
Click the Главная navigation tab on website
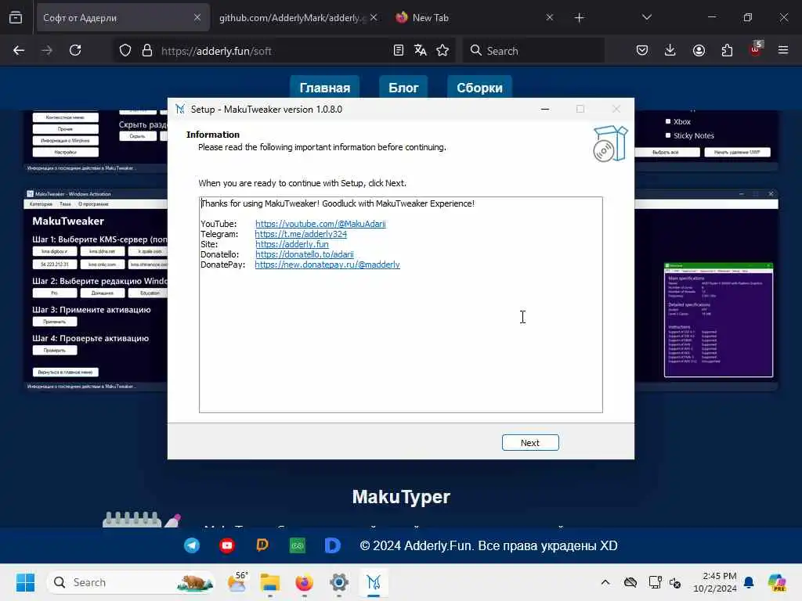[325, 88]
